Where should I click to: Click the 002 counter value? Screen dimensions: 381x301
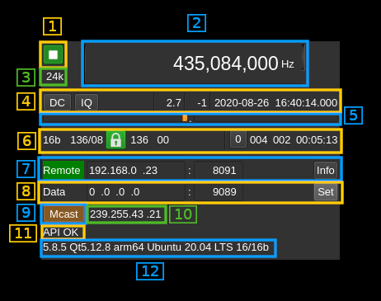coord(281,140)
